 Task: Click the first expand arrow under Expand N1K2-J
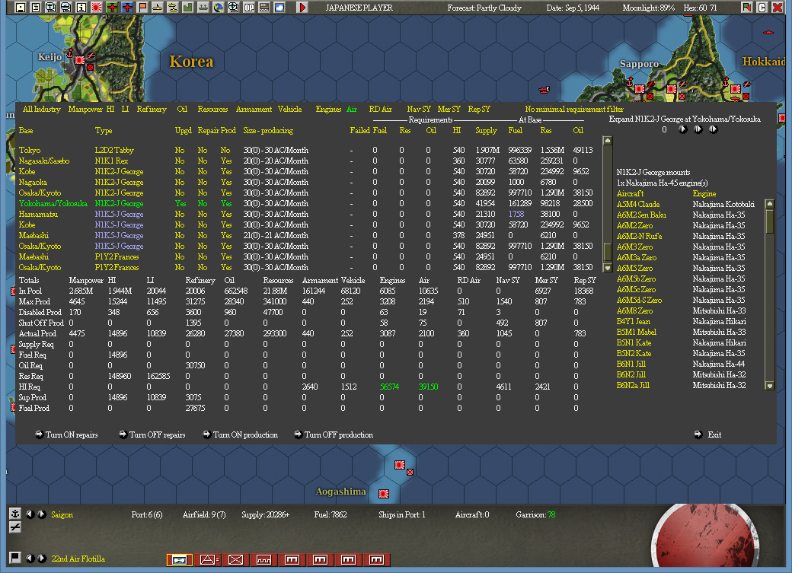pyautogui.click(x=683, y=129)
